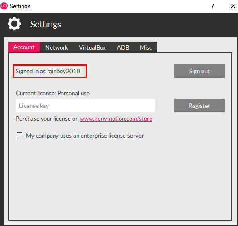Screen dimensions: 238x226
Task: Open the www.genymotion.com/store link
Action: (116, 119)
